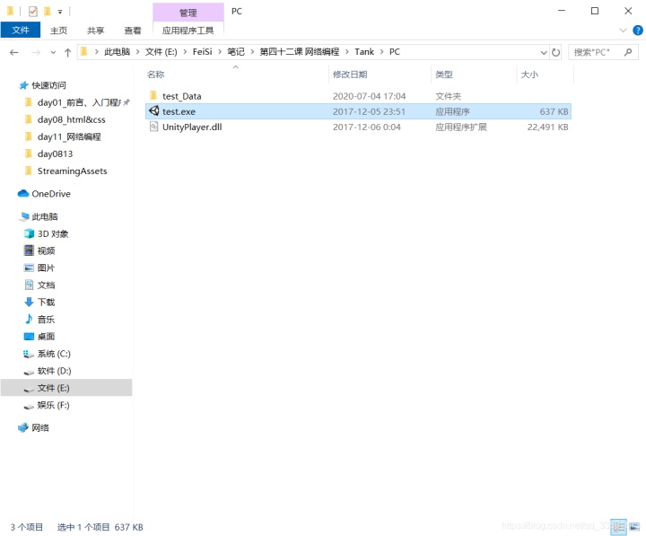Screen dimensions: 646x536
Task: Expand the address bar history dropdown
Action: tap(544, 52)
